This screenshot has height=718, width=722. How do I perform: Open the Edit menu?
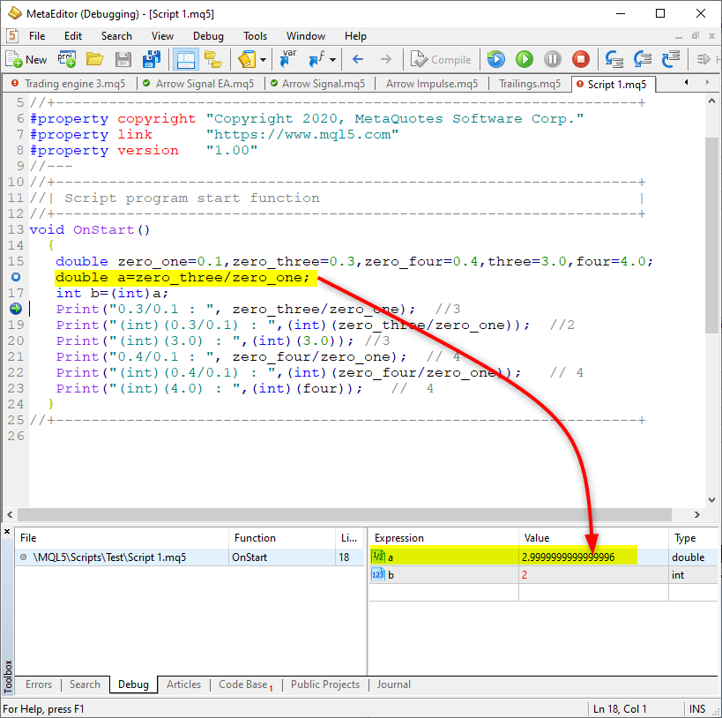[73, 36]
